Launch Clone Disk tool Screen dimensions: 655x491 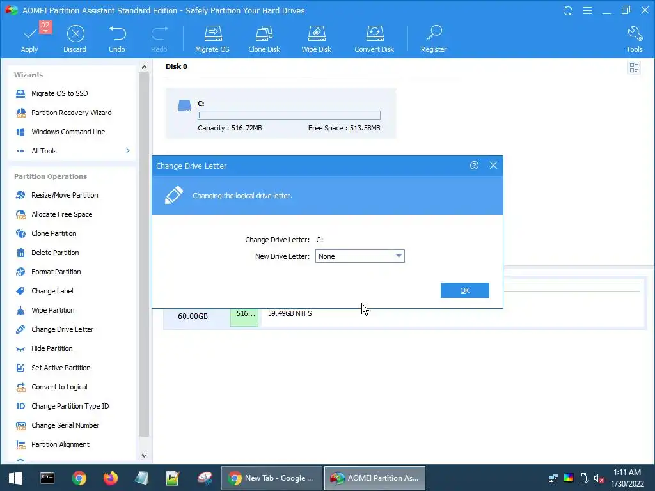click(x=264, y=39)
